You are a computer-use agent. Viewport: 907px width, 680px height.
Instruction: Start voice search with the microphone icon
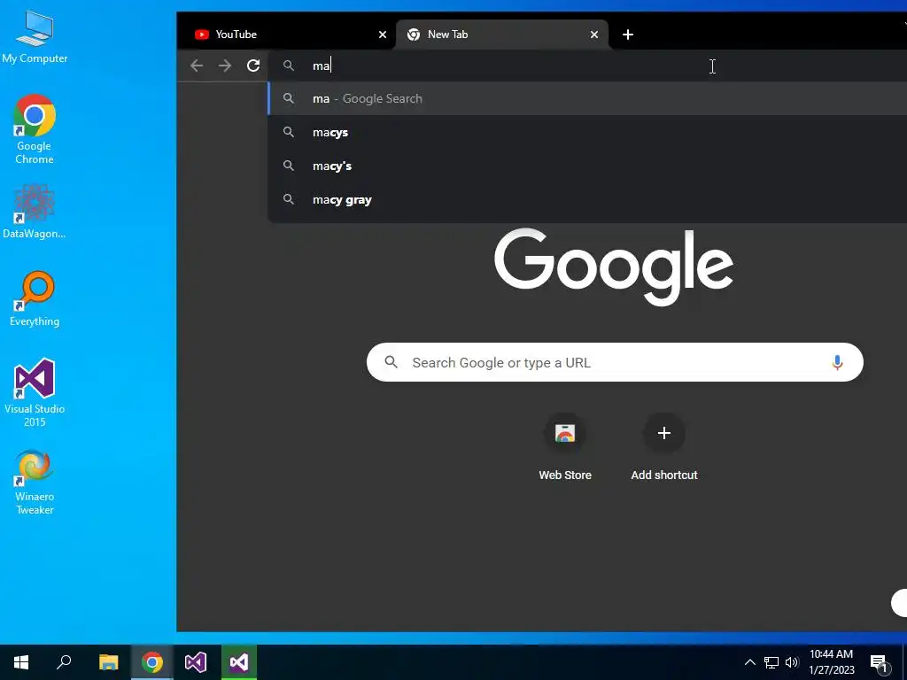coord(837,362)
